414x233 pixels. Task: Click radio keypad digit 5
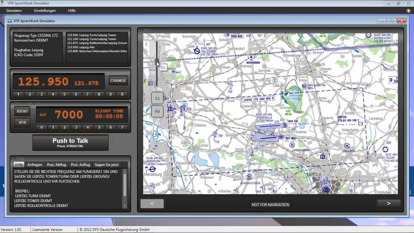coord(64,94)
